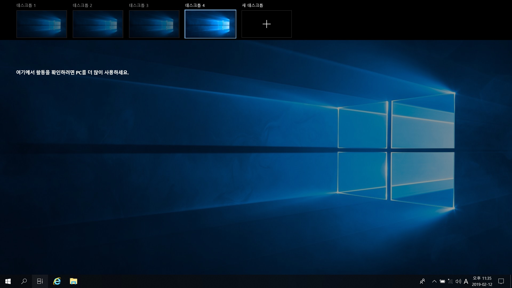
Task: Open the battery status icon
Action: click(442, 281)
